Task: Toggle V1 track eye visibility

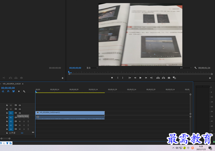Action: 20,113
